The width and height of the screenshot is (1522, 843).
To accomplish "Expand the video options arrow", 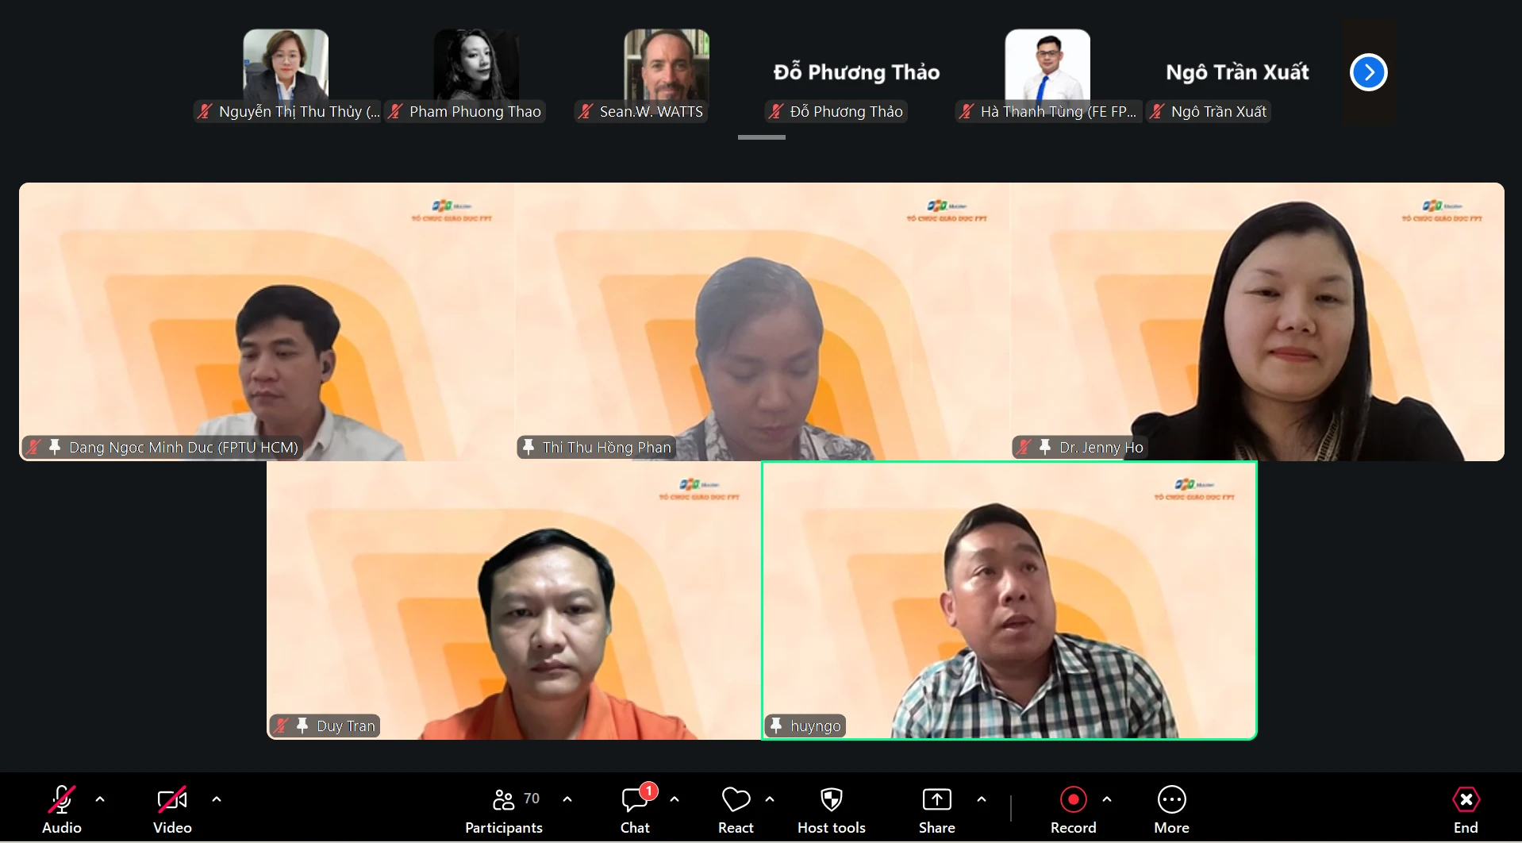I will pyautogui.click(x=217, y=799).
